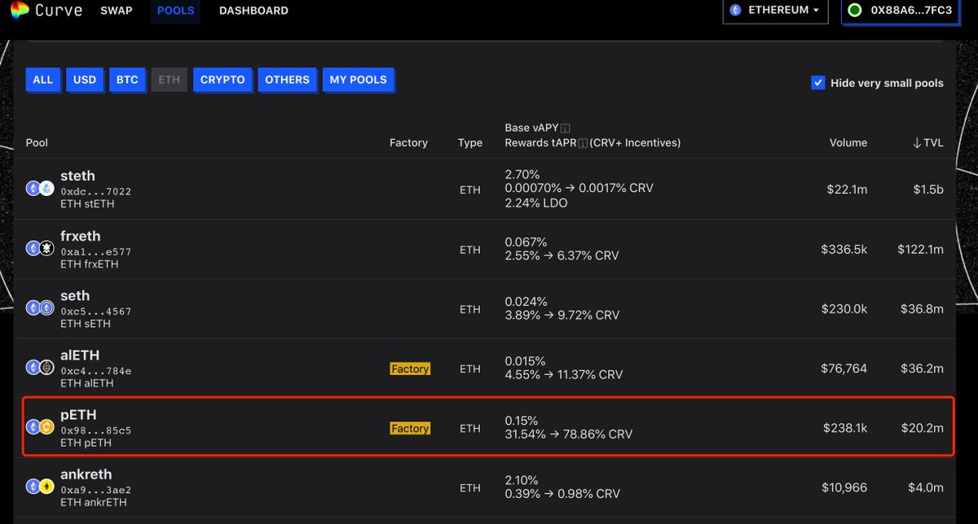Sort pools by TVL column

[927, 142]
